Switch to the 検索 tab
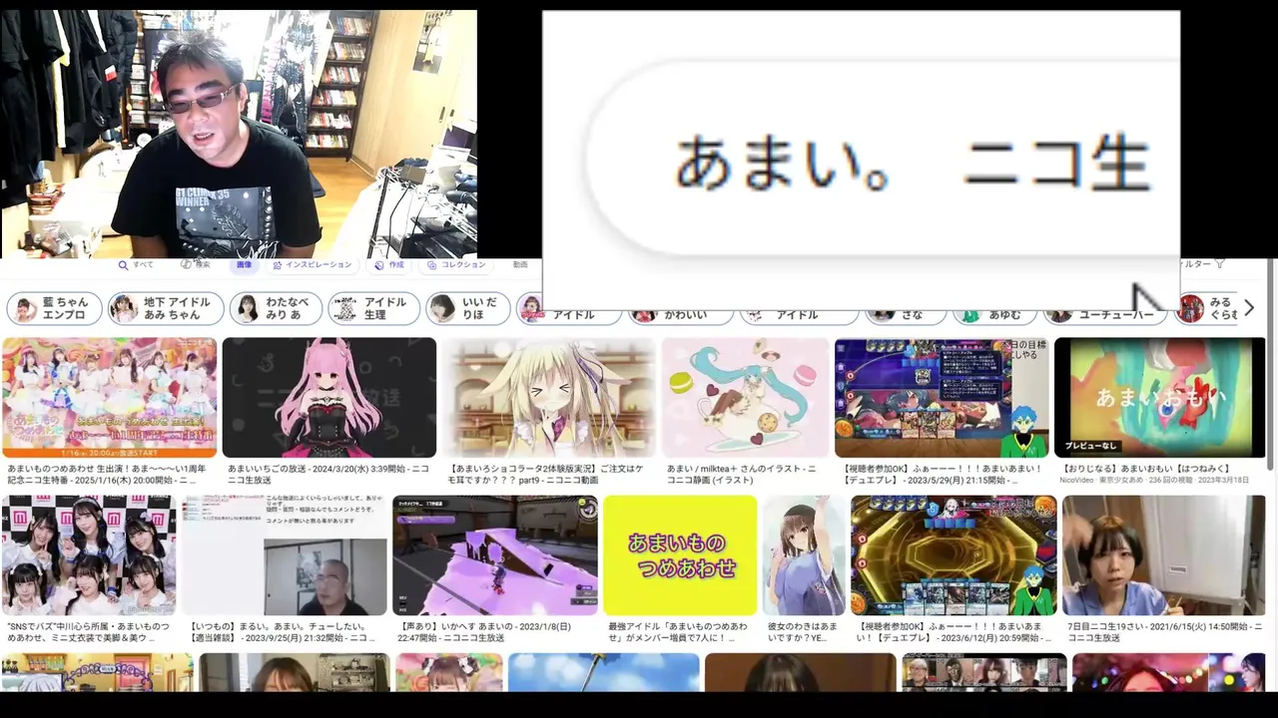The width and height of the screenshot is (1278, 718). [x=196, y=265]
